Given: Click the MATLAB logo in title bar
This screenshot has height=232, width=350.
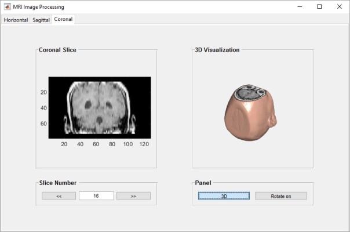Looking at the screenshot, I should [7, 7].
